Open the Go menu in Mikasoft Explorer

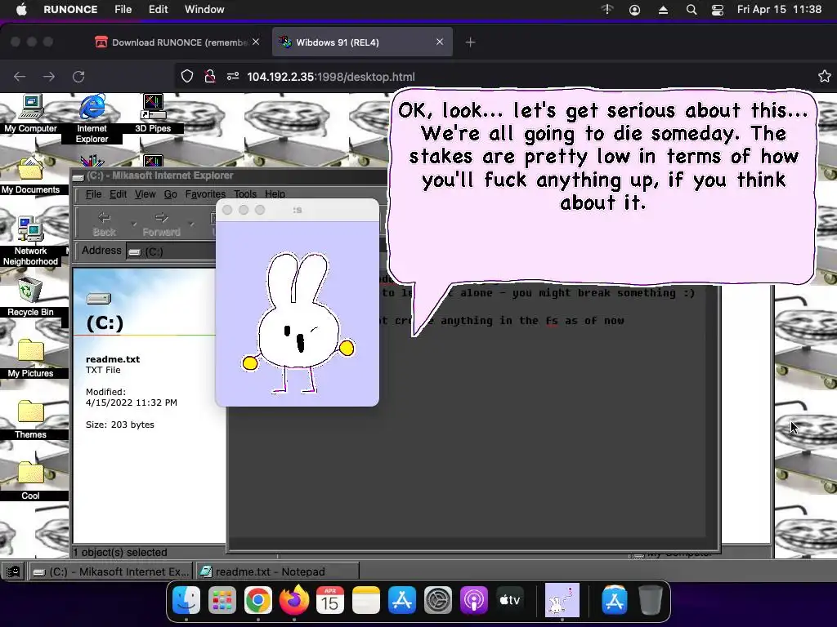tap(170, 194)
